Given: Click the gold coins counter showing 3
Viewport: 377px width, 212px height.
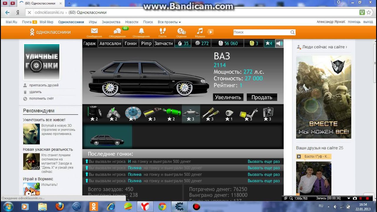Looking at the screenshot, I should [x=254, y=43].
